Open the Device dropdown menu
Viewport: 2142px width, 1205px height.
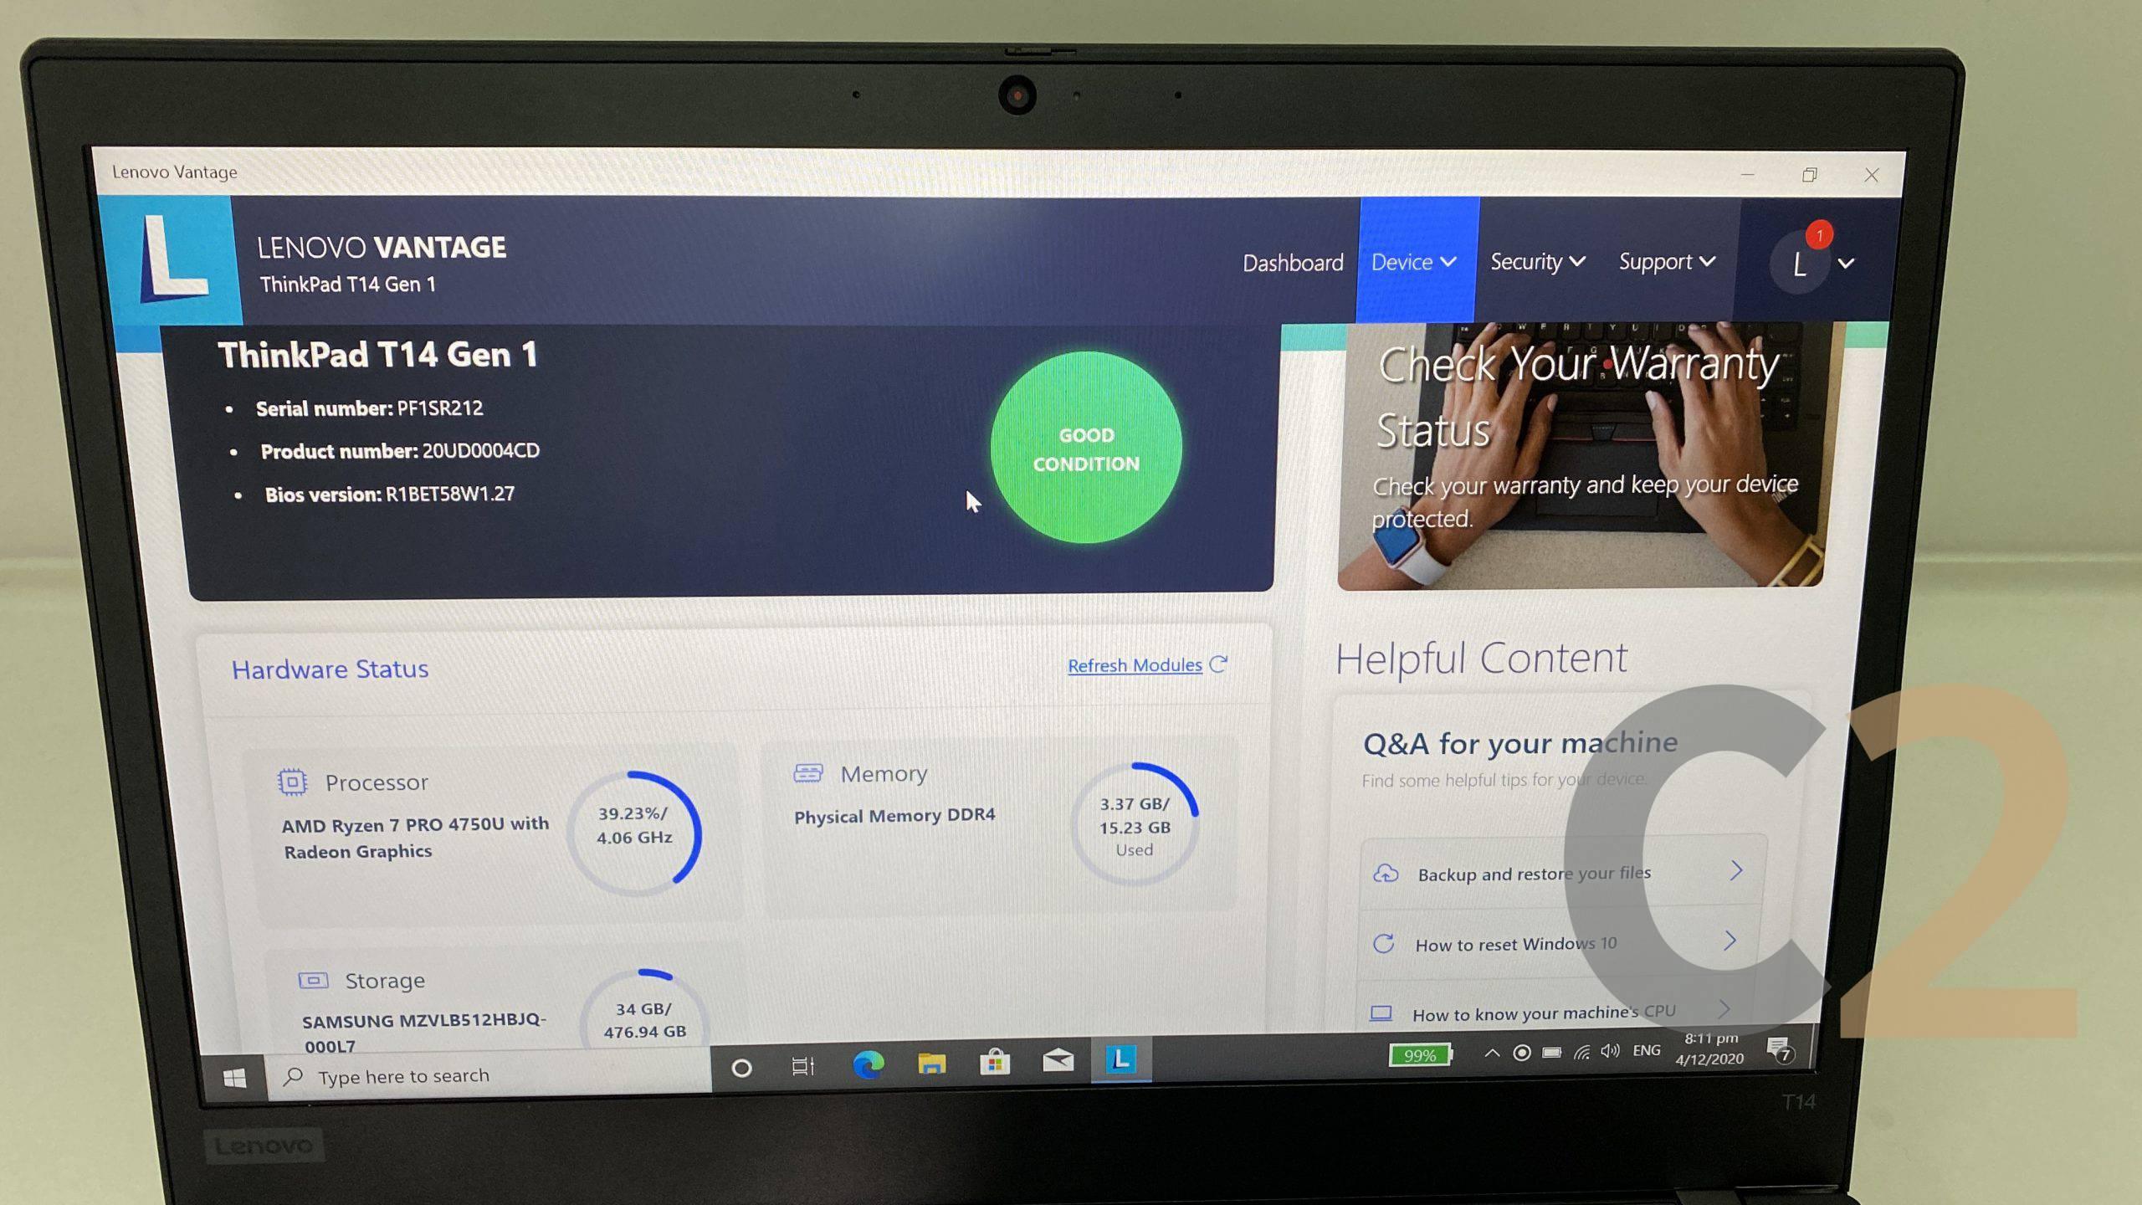(1412, 260)
